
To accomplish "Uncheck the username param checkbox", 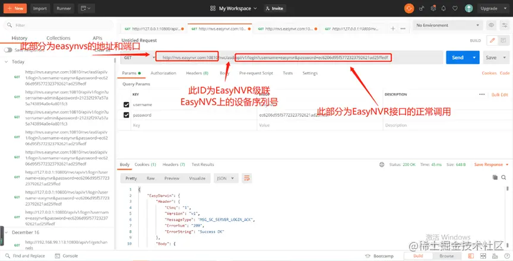I will 126,104.
